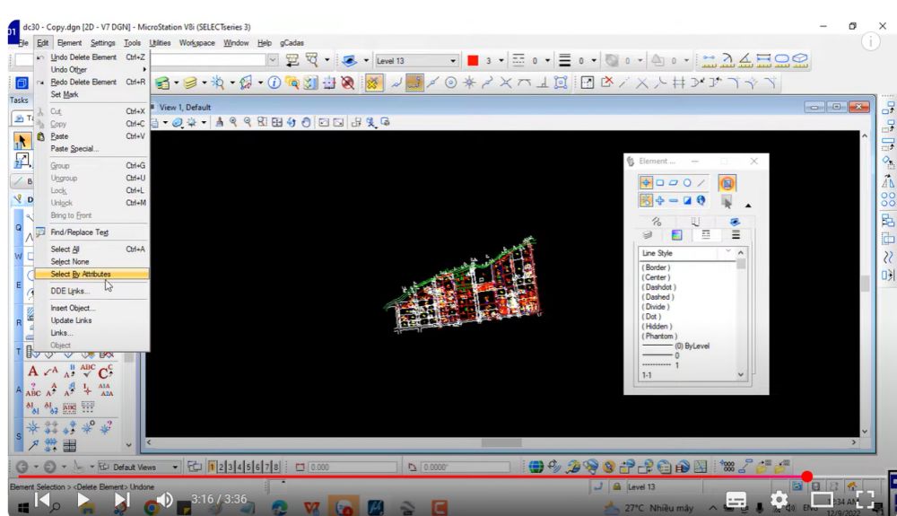Viewport: 897px width, 516px height.
Task: Click the red active color swatch
Action: tap(473, 61)
